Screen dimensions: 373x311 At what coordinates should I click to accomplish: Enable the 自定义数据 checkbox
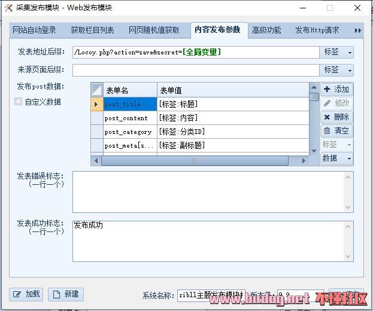[x=19, y=102]
